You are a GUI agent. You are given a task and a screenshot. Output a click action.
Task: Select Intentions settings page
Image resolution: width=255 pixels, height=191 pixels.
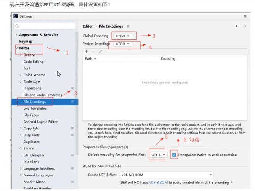[31, 162]
